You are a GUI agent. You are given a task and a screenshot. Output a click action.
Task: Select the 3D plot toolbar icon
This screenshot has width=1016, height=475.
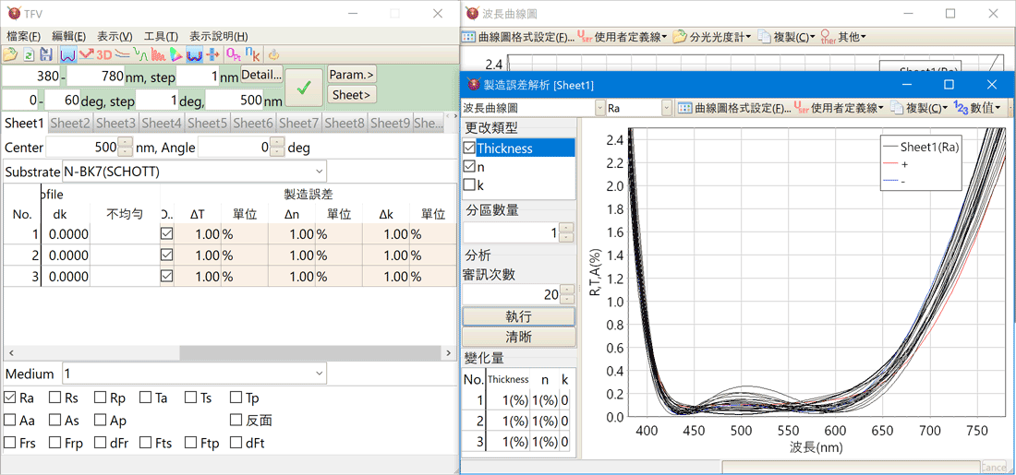pos(104,55)
